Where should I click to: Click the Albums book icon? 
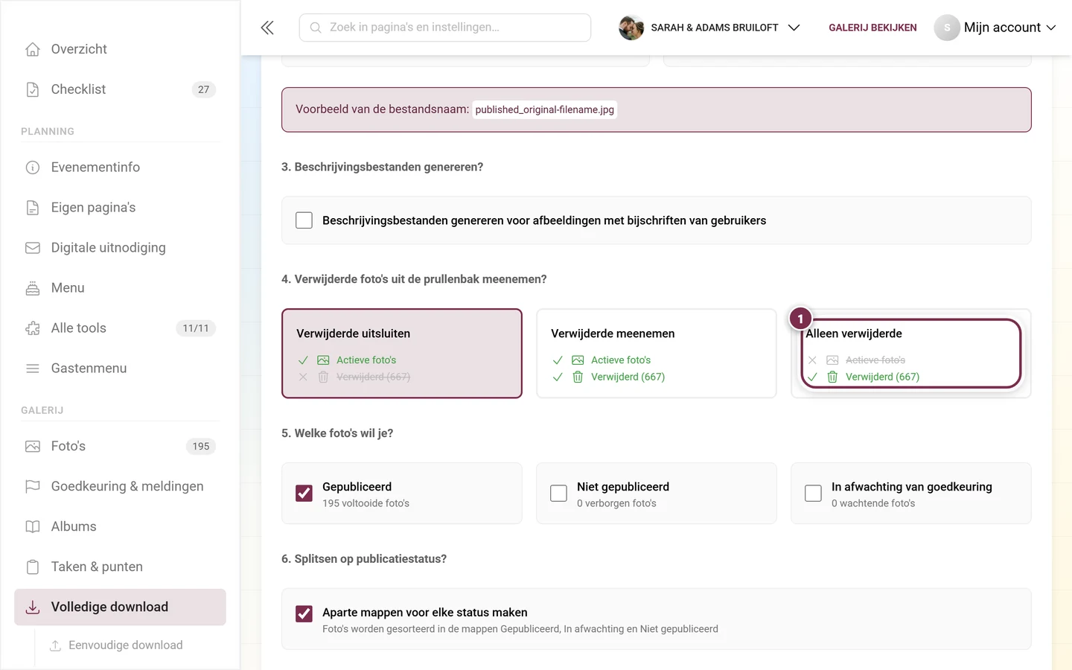(x=33, y=527)
